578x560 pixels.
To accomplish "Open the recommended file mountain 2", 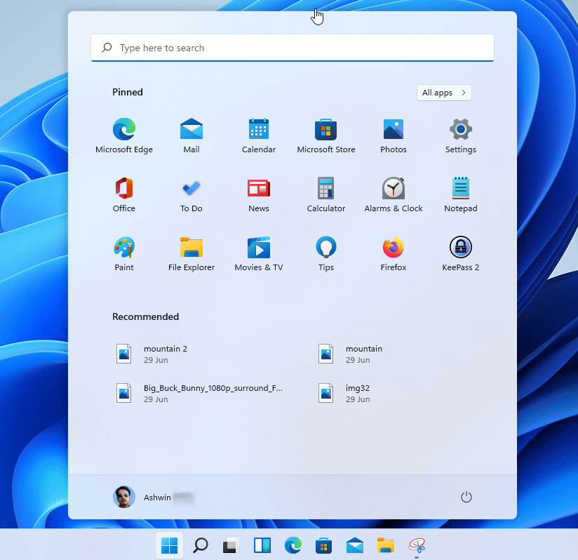I will [165, 354].
